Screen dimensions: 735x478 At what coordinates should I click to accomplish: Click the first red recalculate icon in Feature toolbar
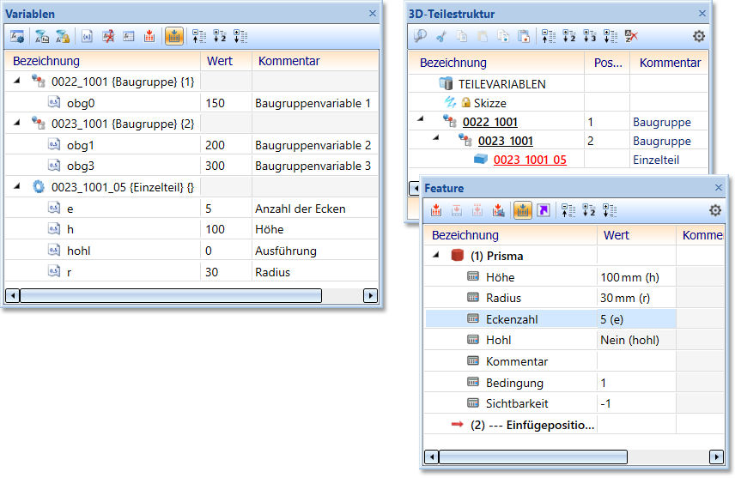436,210
